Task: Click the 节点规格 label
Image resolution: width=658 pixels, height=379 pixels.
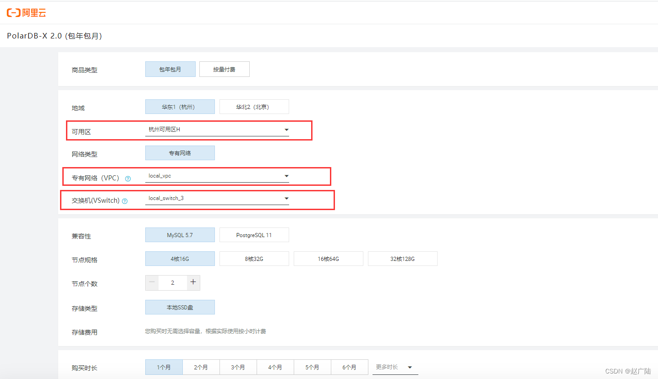Action: click(x=85, y=260)
